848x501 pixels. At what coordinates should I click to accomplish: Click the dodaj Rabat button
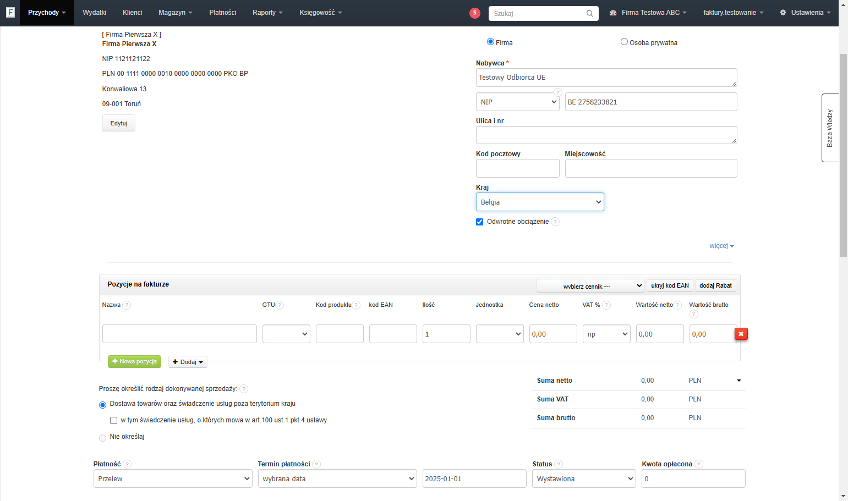click(715, 285)
